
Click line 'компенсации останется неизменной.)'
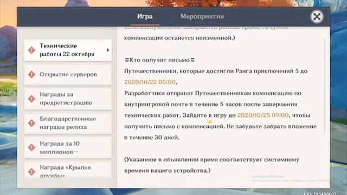pyautogui.click(x=179, y=38)
